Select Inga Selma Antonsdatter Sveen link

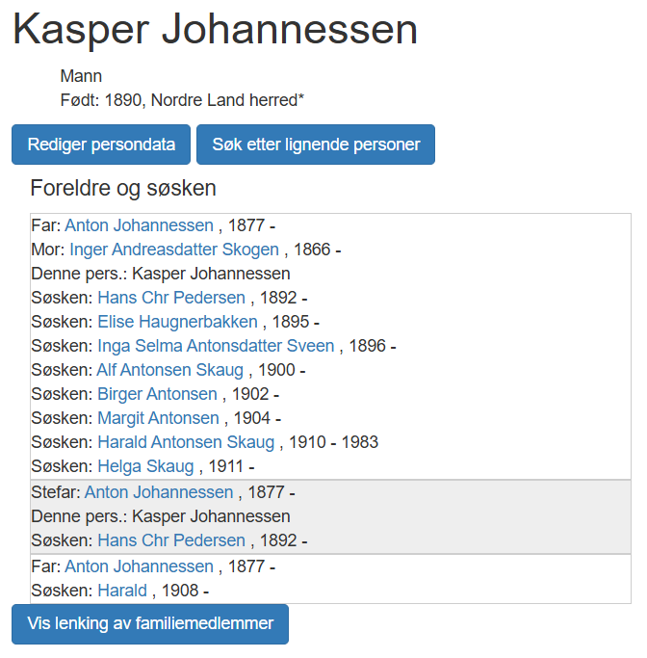point(216,346)
